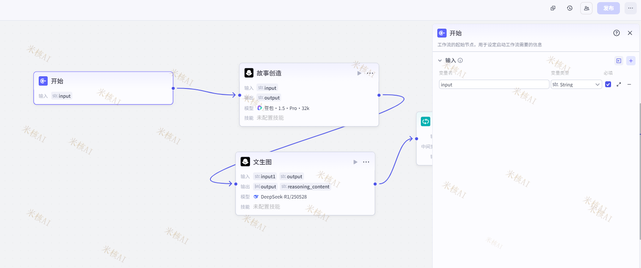Run the 文生图 node via its play icon
Screen dimensions: 641x268
tap(355, 161)
